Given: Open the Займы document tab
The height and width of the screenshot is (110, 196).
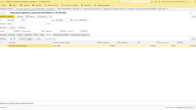Looking at the screenshot, I should [x=42, y=35].
